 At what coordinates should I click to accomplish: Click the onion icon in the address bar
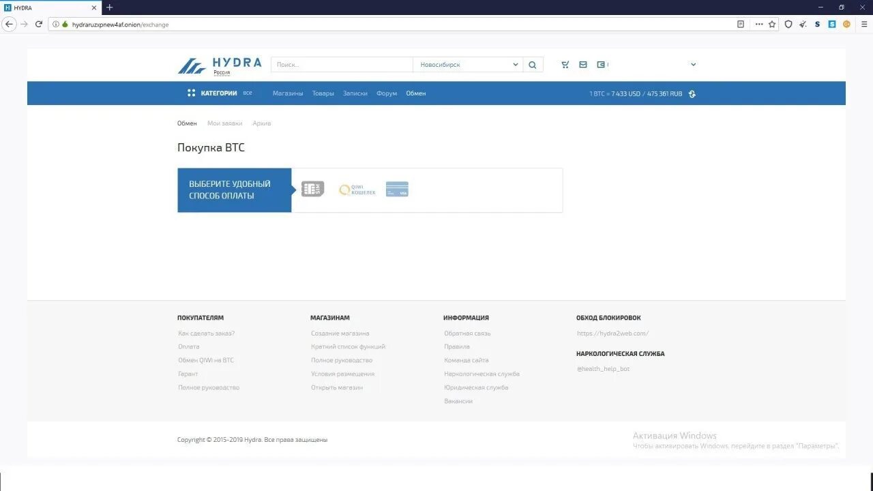[65, 25]
